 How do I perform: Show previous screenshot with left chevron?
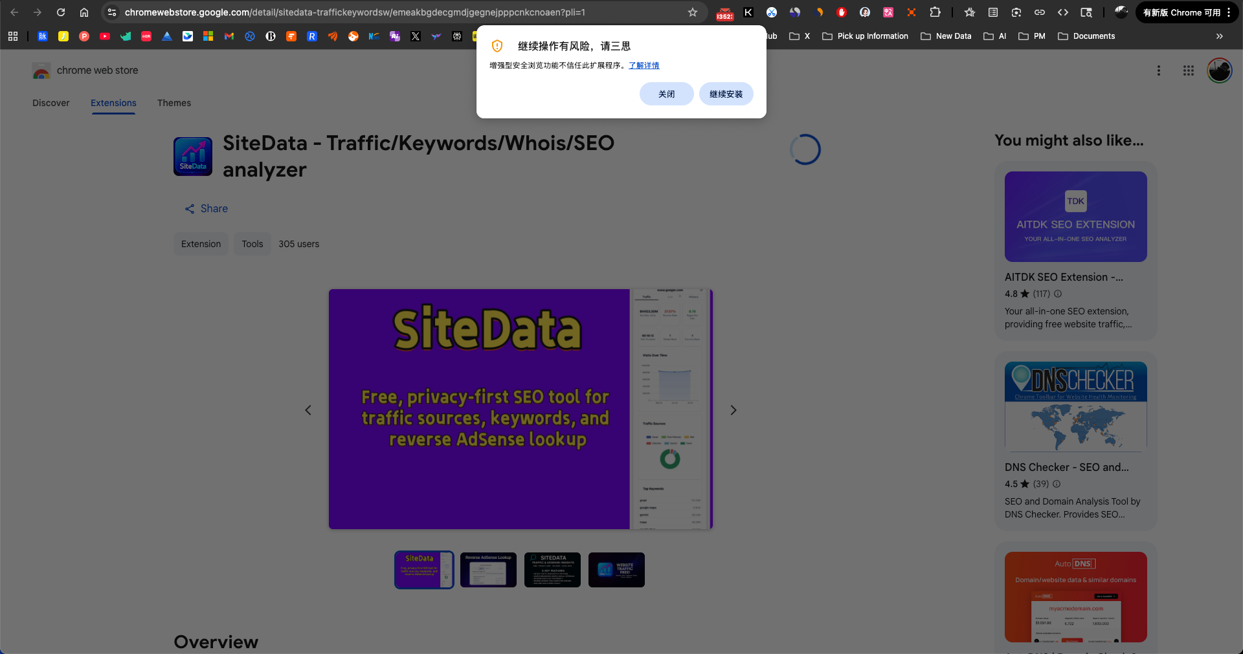point(308,410)
